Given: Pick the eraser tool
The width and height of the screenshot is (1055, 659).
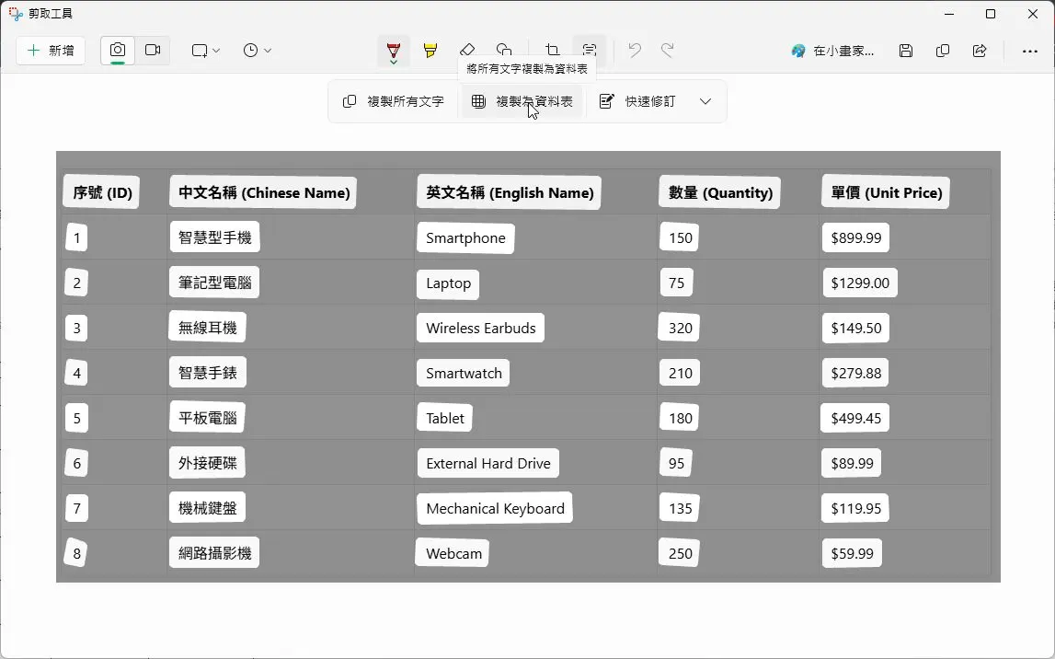Looking at the screenshot, I should point(467,51).
